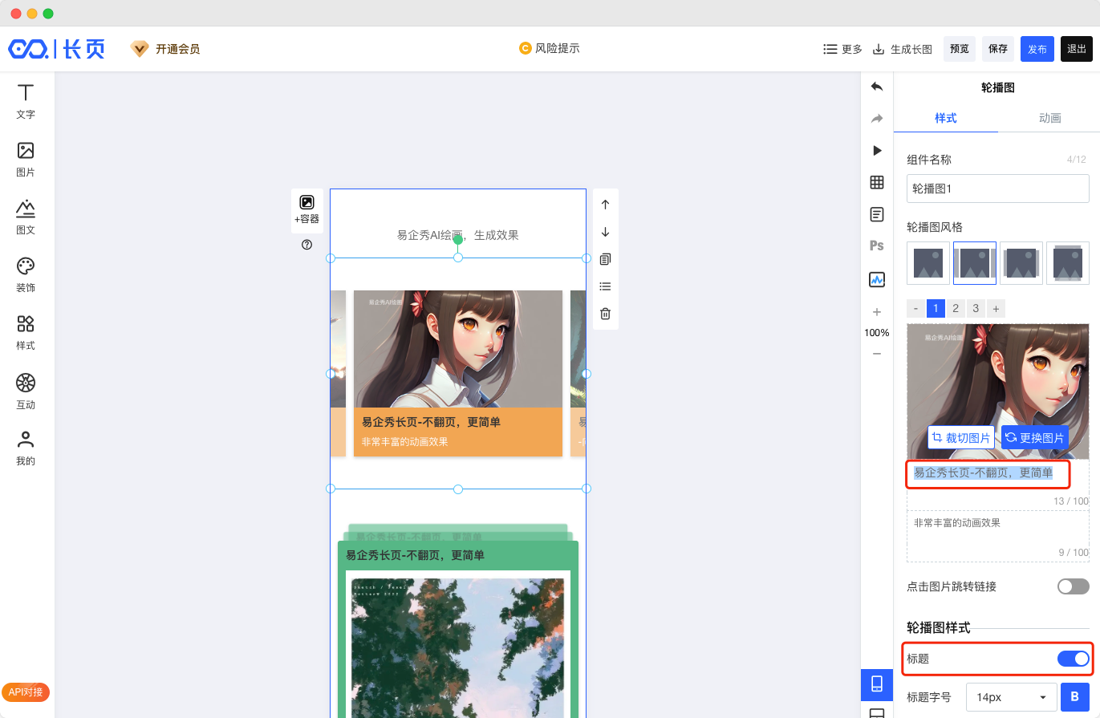This screenshot has height=718, width=1100.
Task: Open the 更多 menu
Action: [x=842, y=49]
